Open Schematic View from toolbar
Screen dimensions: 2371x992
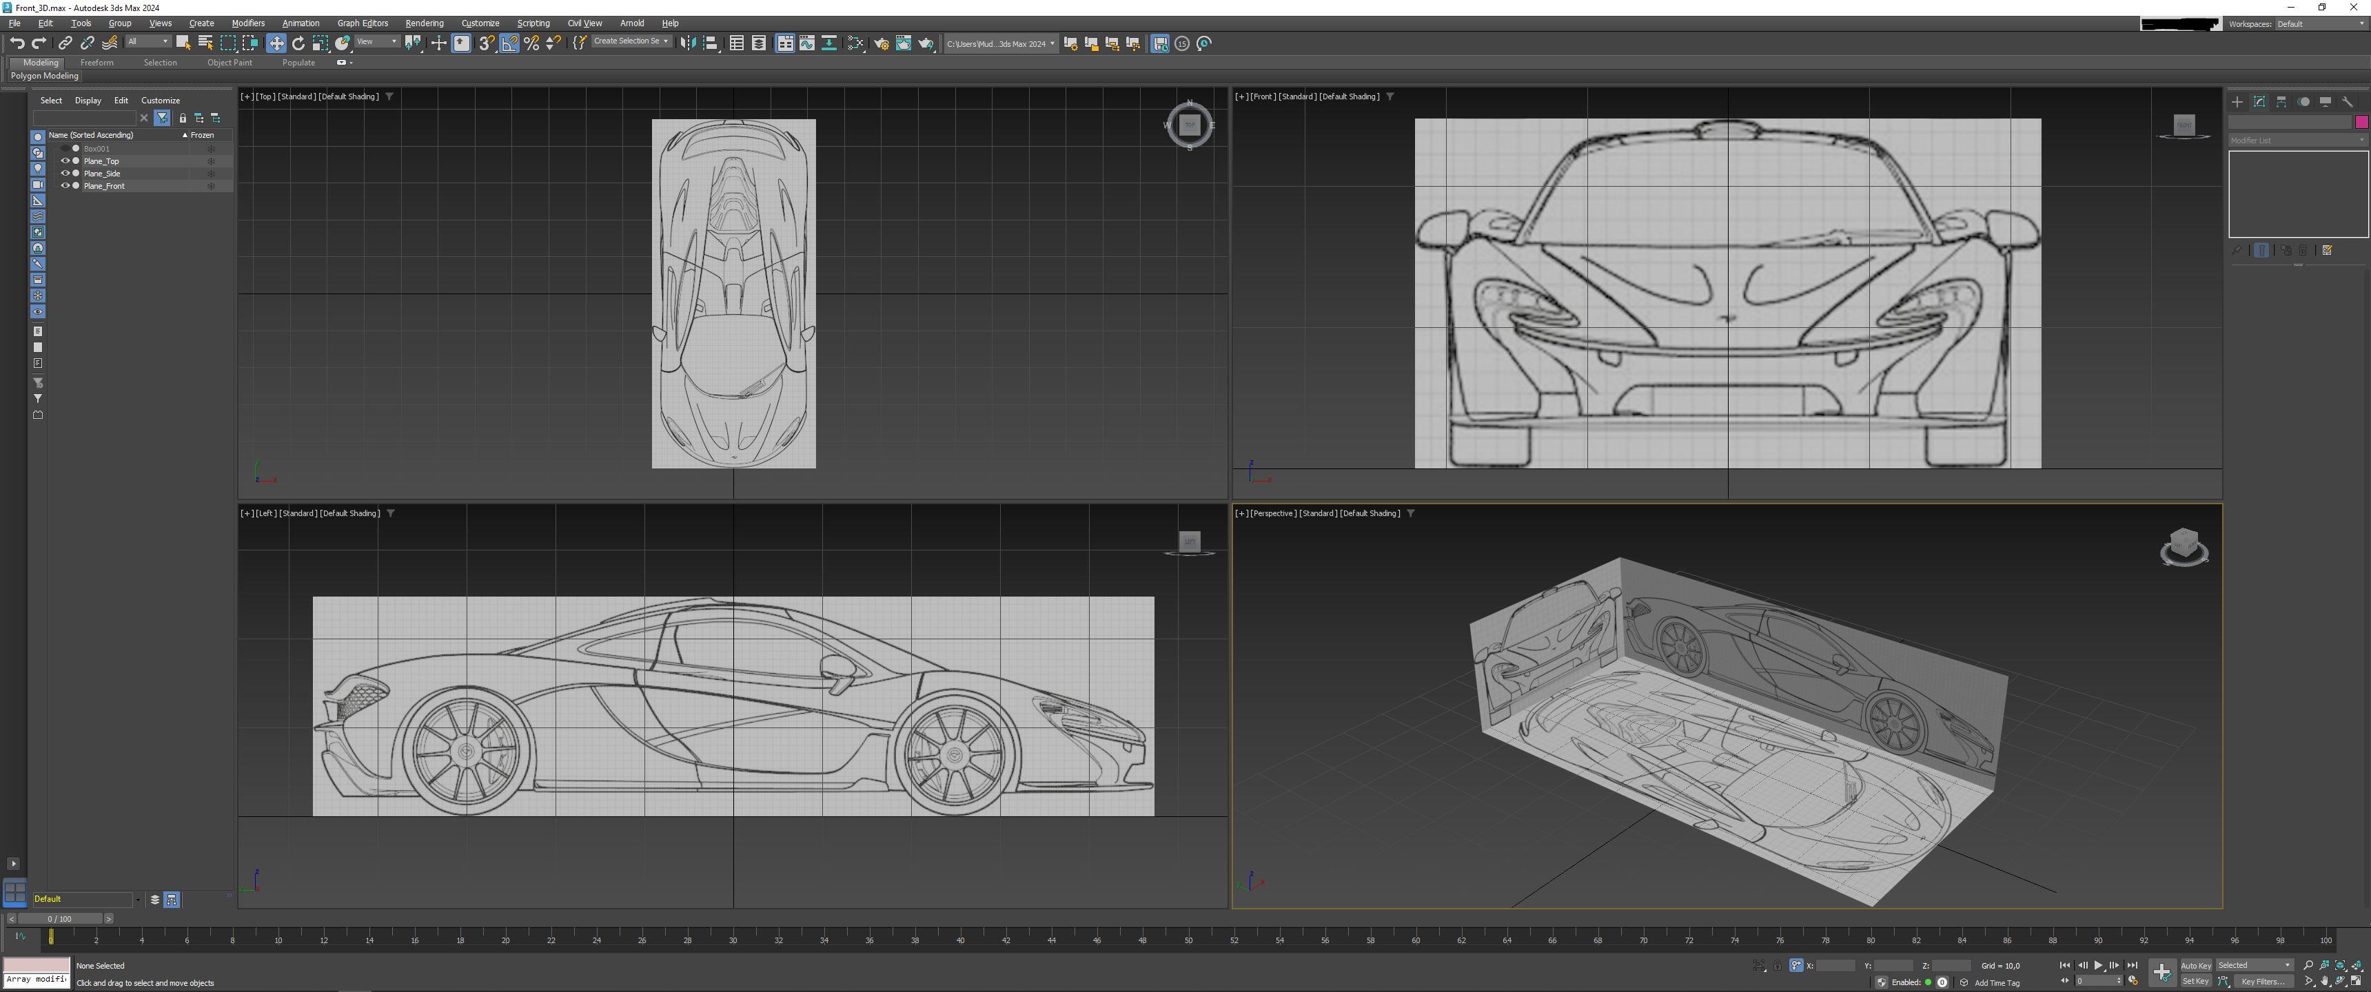click(829, 43)
